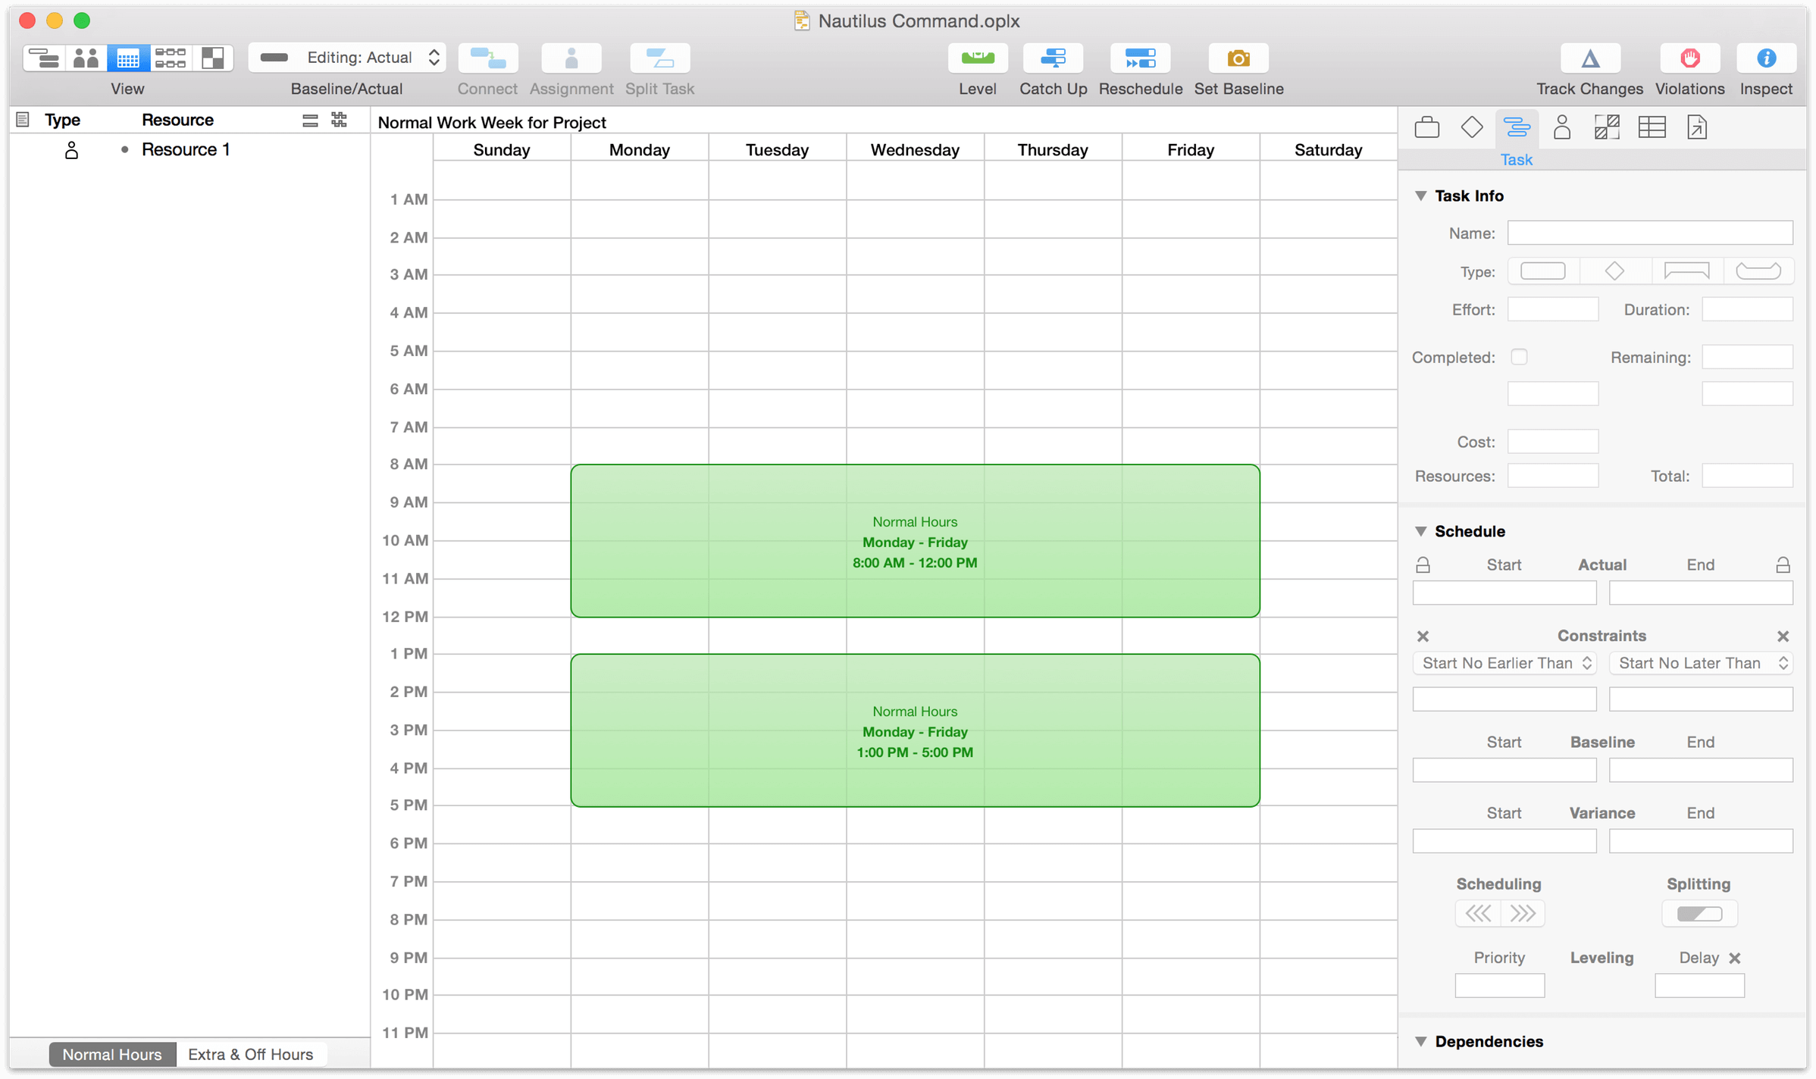Set scheduling direction to as-soon-as-possible arrows

click(1478, 914)
